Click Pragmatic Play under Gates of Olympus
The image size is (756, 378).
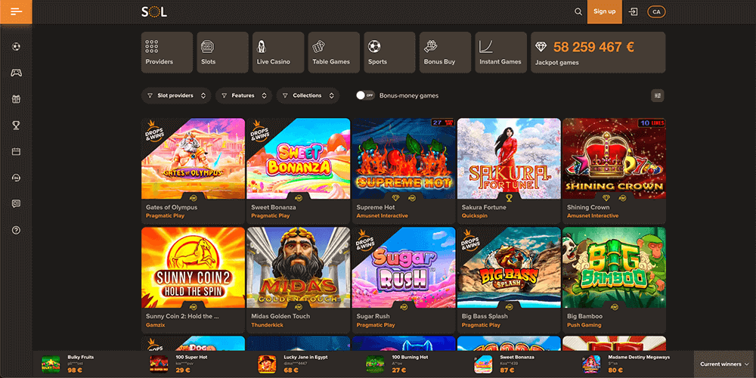pyautogui.click(x=165, y=216)
